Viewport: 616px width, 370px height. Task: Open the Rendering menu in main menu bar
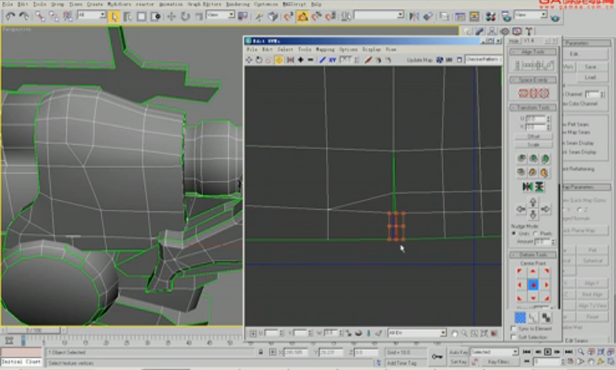click(238, 4)
